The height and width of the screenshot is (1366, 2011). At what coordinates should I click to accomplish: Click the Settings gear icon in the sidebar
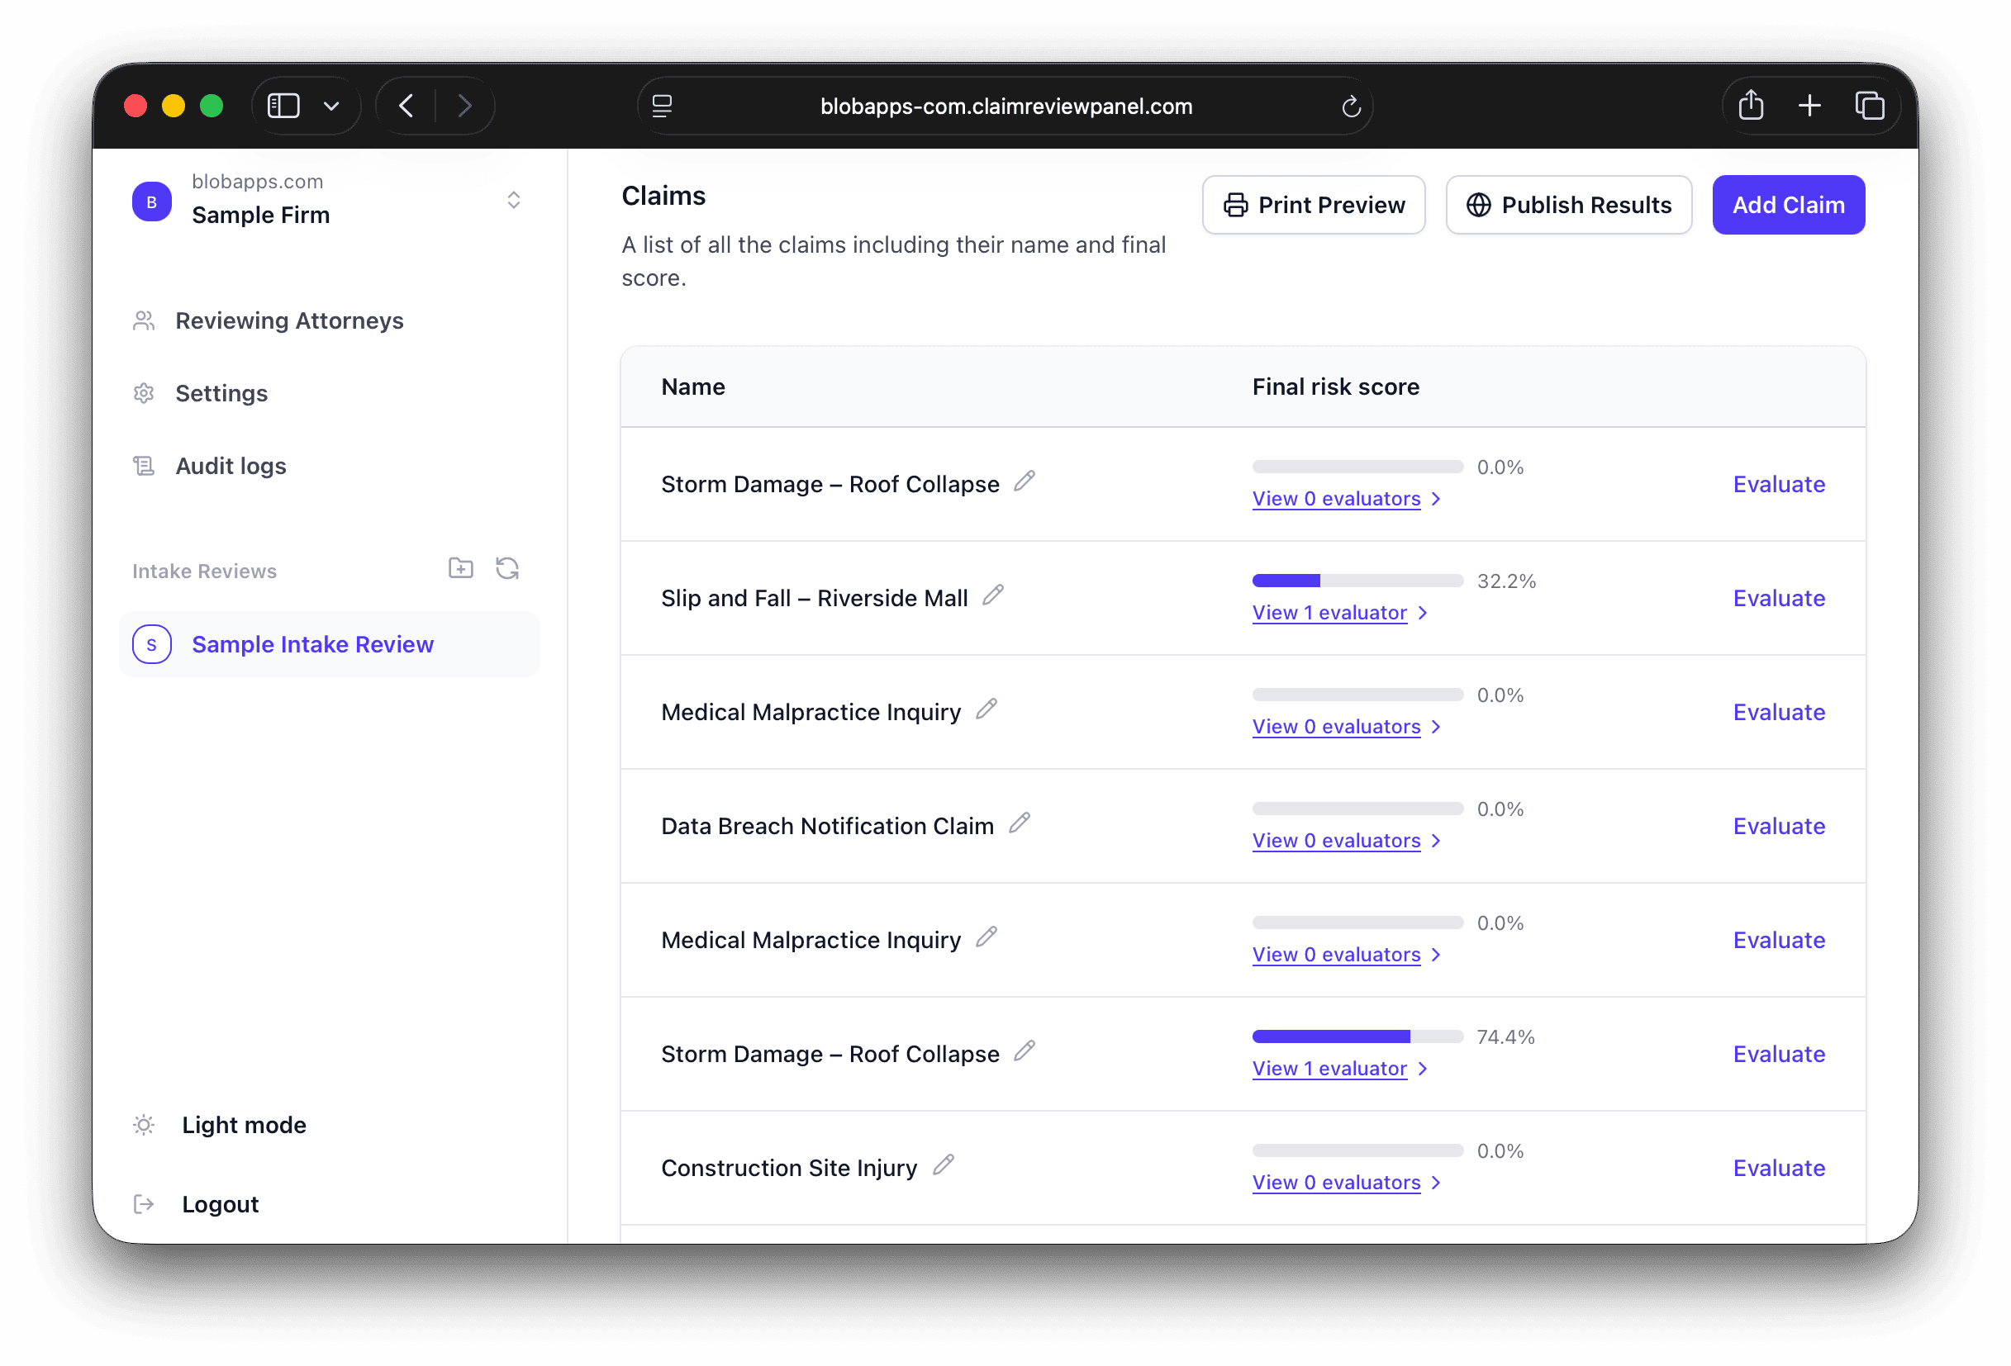[x=144, y=394]
